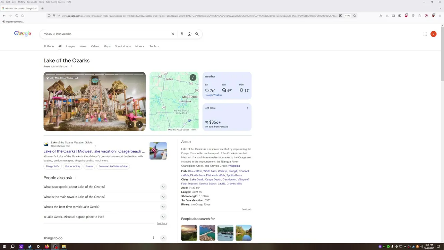Open the History menu in menu bar

coord(21,2)
